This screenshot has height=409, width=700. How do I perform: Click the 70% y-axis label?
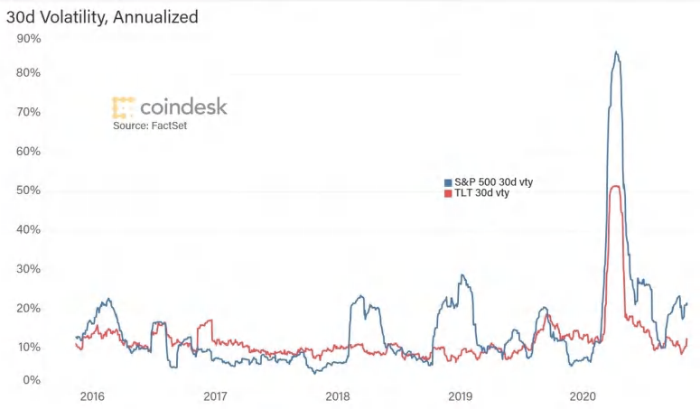[29, 112]
